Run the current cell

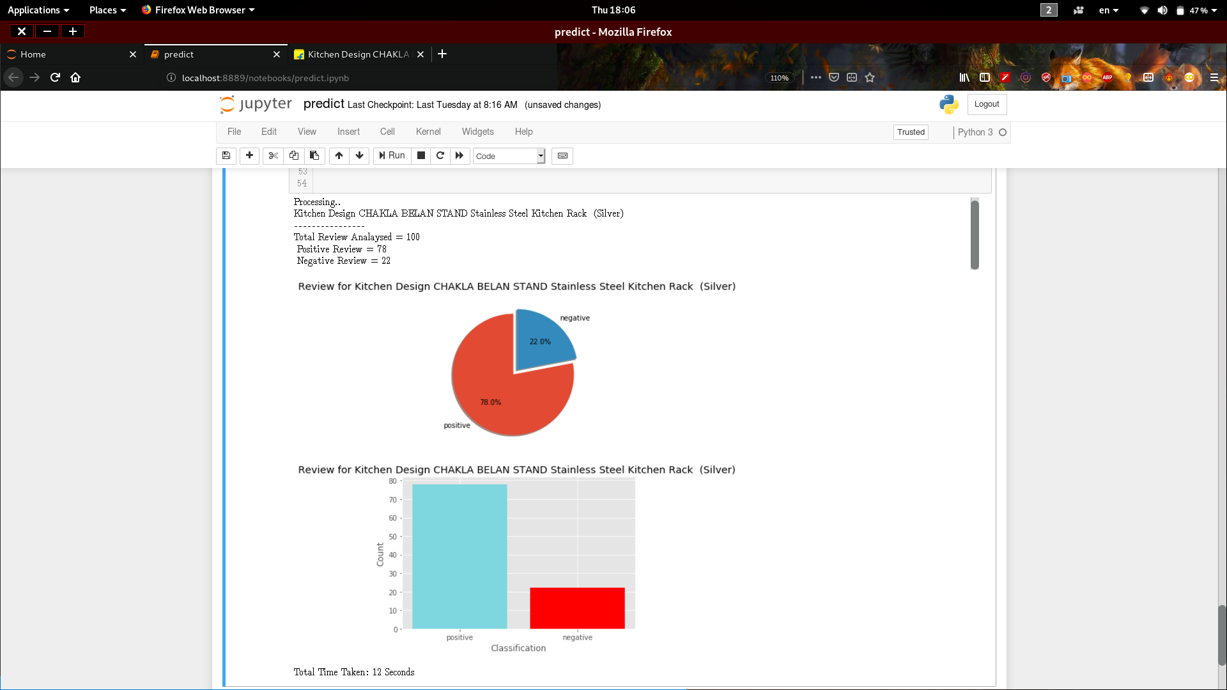coord(392,155)
